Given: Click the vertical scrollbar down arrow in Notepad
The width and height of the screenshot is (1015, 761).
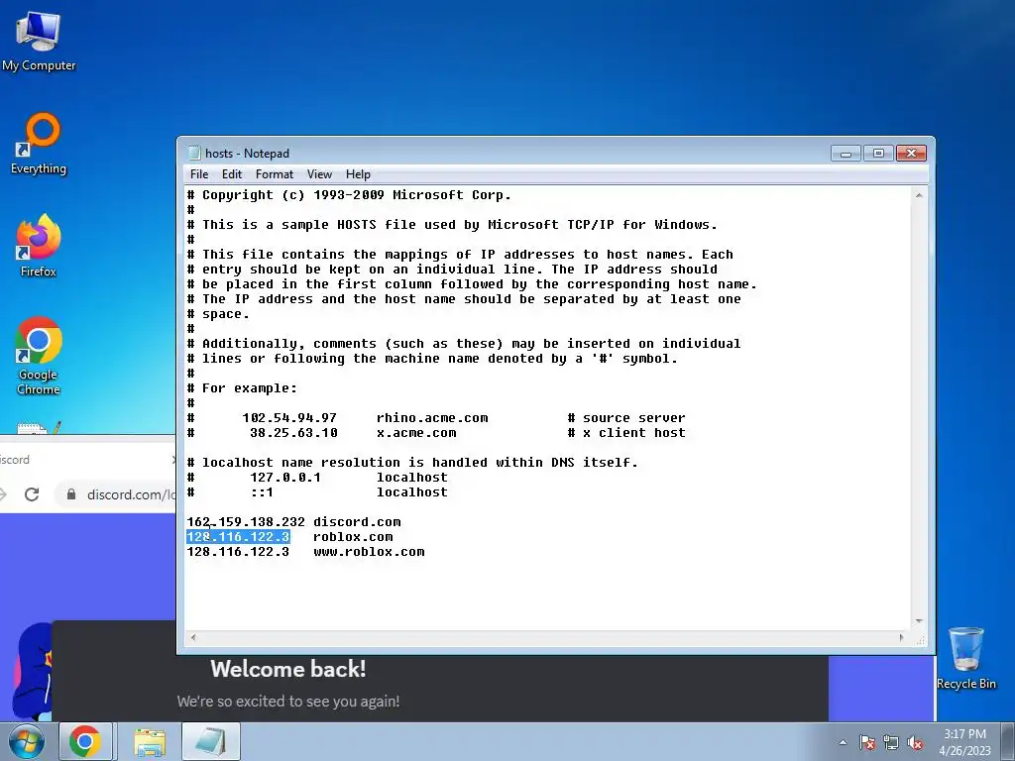Looking at the screenshot, I should (x=919, y=621).
